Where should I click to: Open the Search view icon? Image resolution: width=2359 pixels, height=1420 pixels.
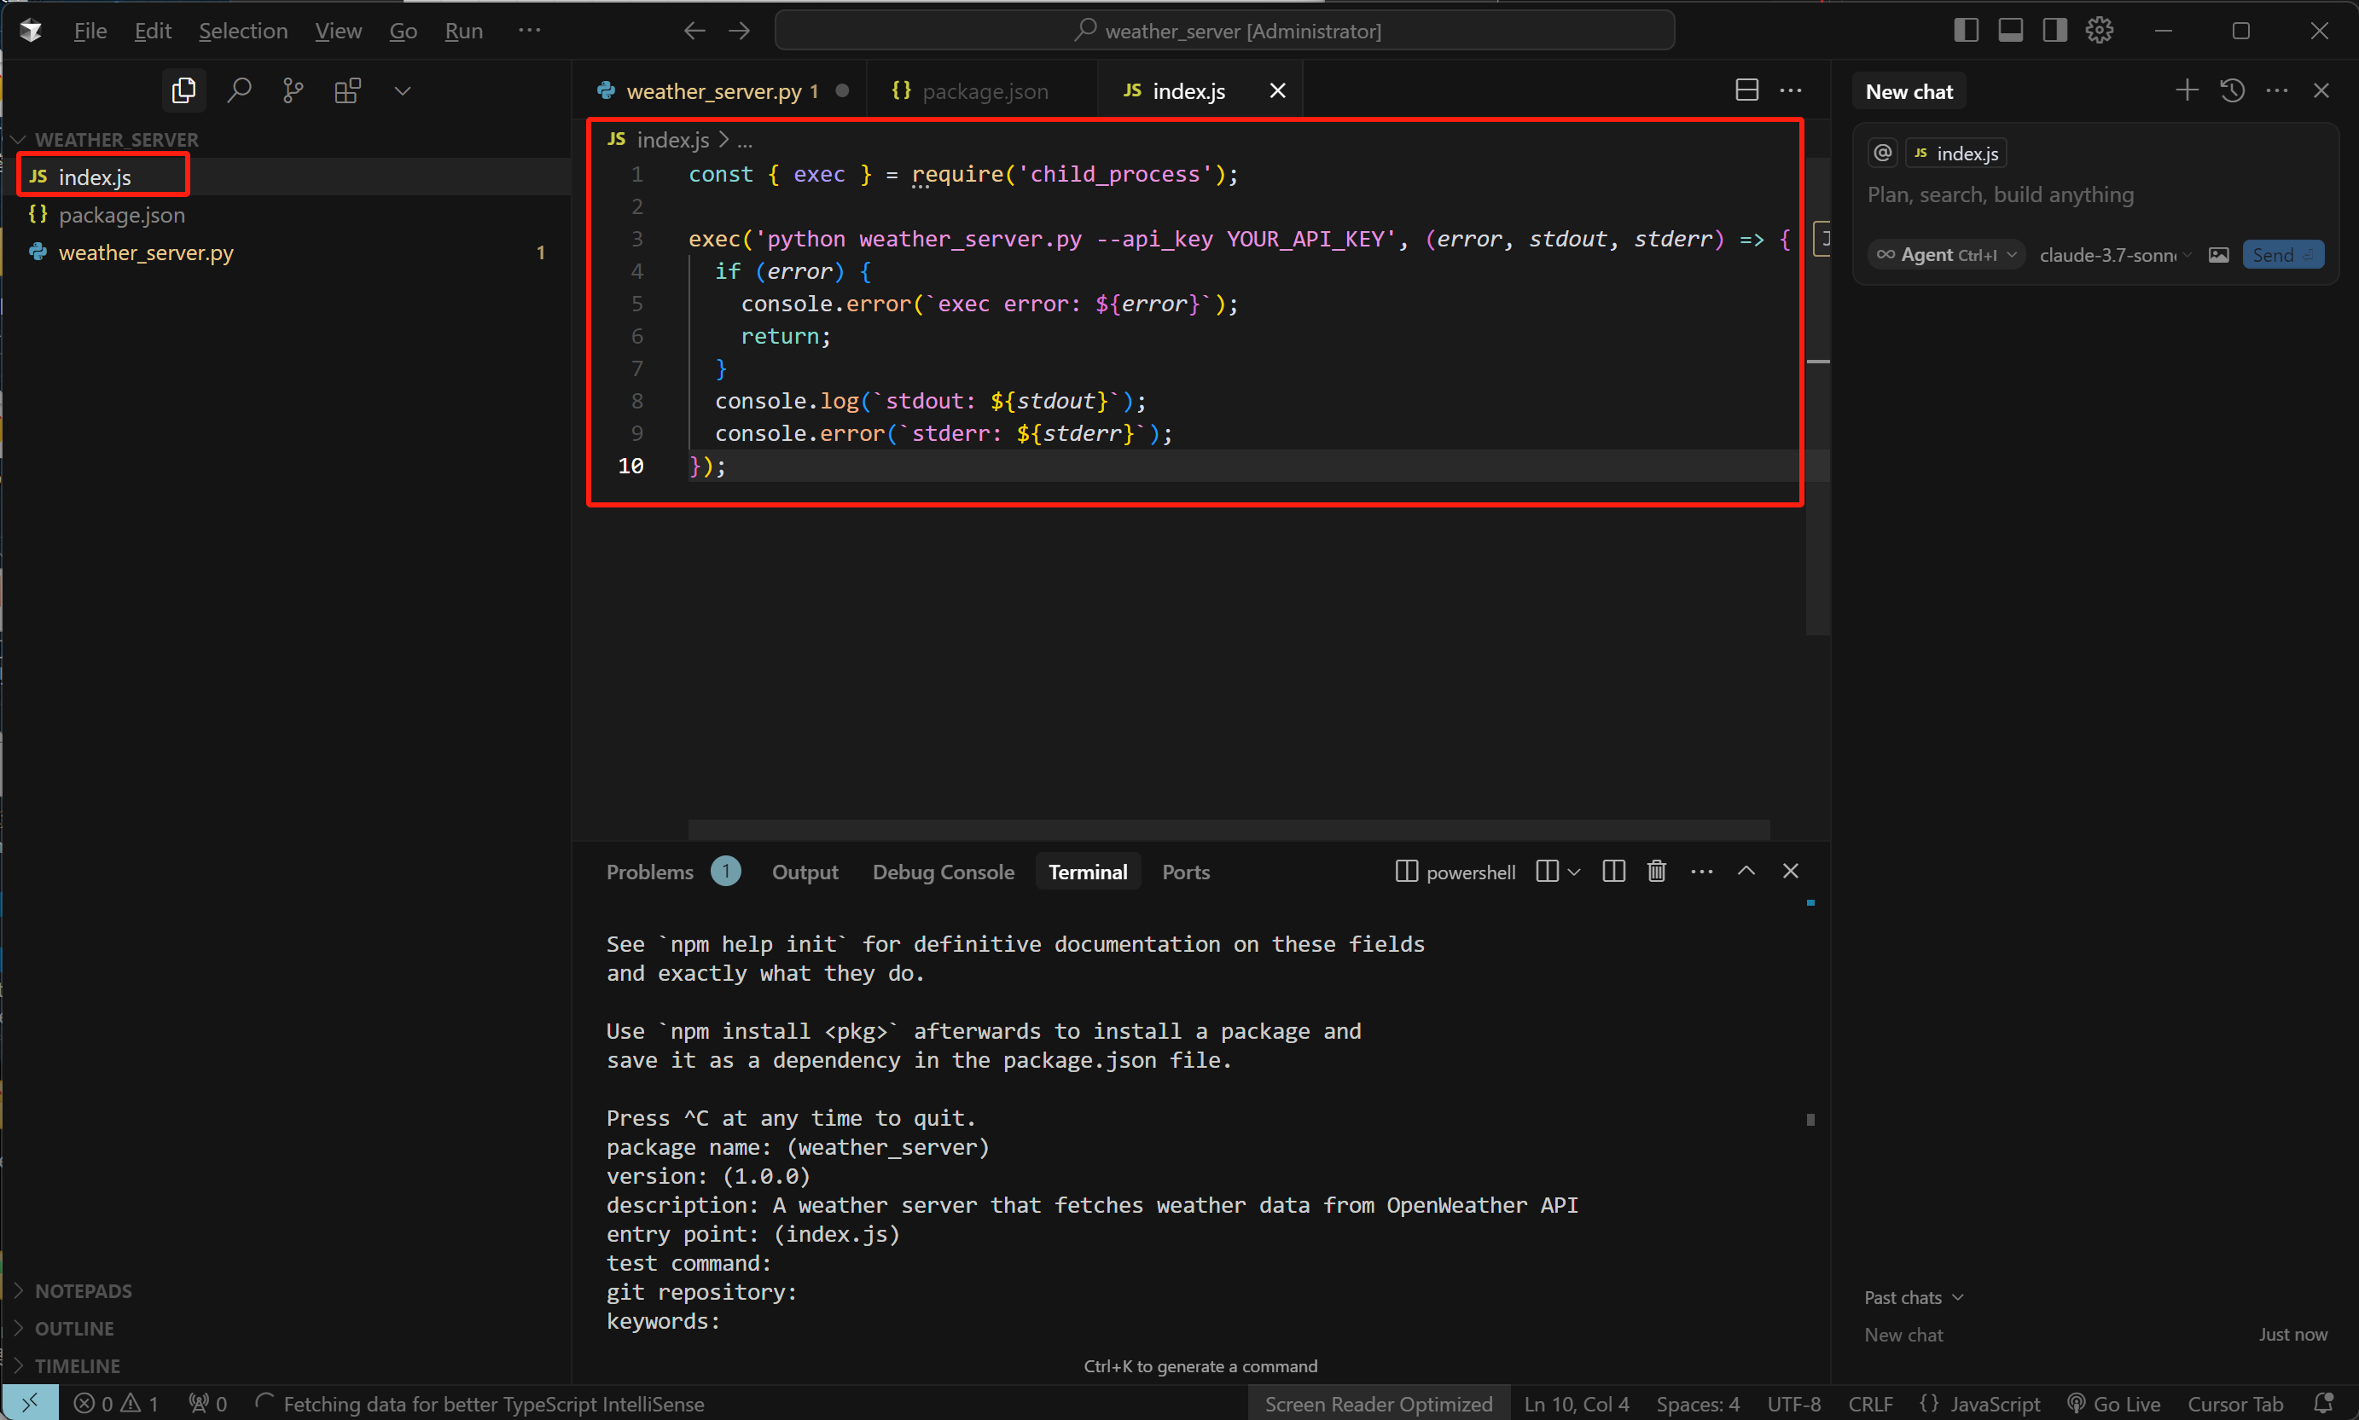click(x=238, y=91)
